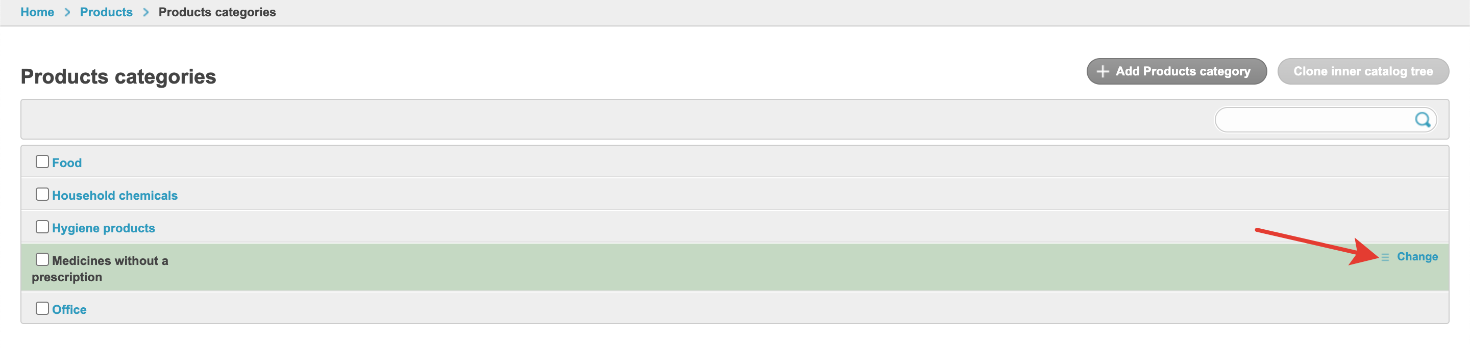
Task: Click the Products categories breadcrumb label
Action: [x=217, y=12]
